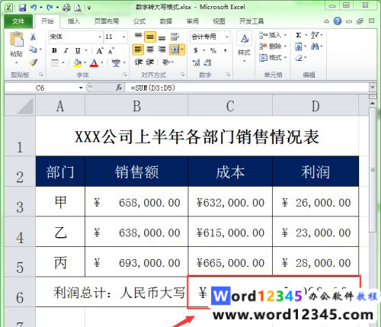Expand the number format dropdown
Viewport: 381px width, 327px height.
pos(227,37)
